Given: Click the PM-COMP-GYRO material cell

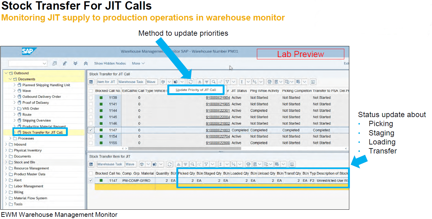Looking at the screenshot, I should pyautogui.click(x=138, y=180).
